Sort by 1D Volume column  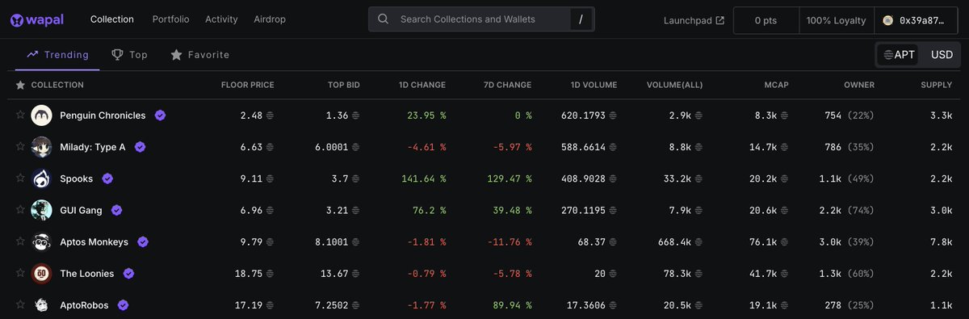click(x=593, y=85)
